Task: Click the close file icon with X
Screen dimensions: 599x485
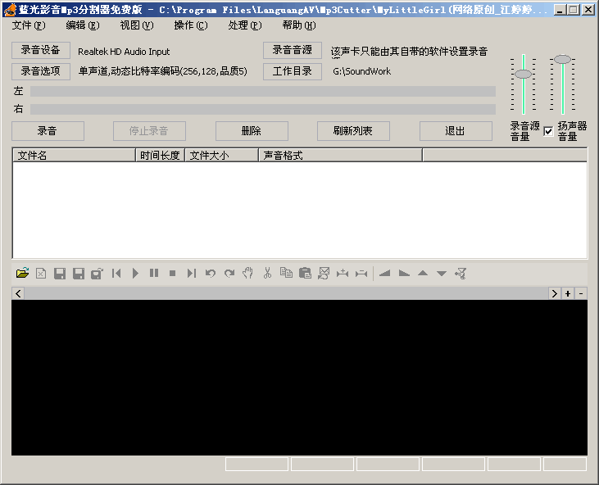Action: (x=41, y=273)
